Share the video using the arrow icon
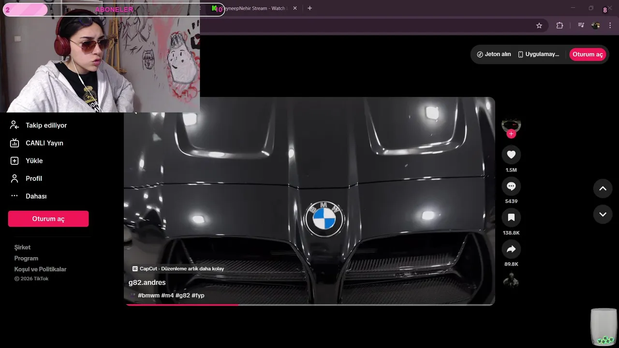This screenshot has height=348, width=619. (511, 249)
